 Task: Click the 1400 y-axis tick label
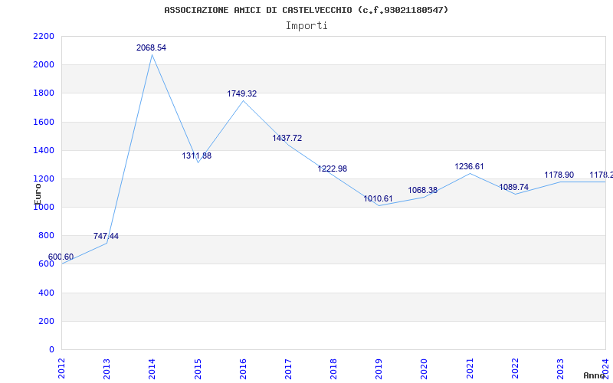point(44,150)
